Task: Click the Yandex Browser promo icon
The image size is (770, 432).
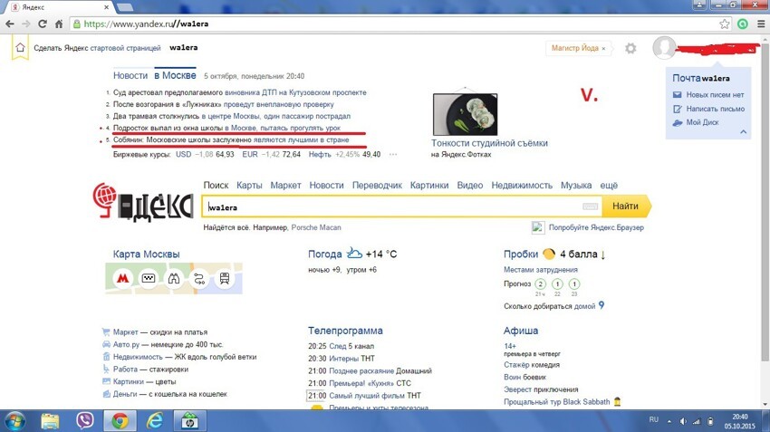Action: click(538, 227)
